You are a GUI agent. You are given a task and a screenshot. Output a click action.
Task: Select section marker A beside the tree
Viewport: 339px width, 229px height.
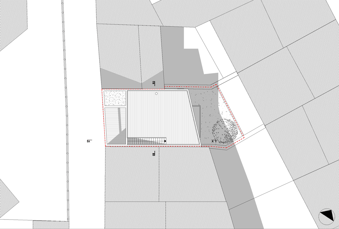(x=214, y=141)
